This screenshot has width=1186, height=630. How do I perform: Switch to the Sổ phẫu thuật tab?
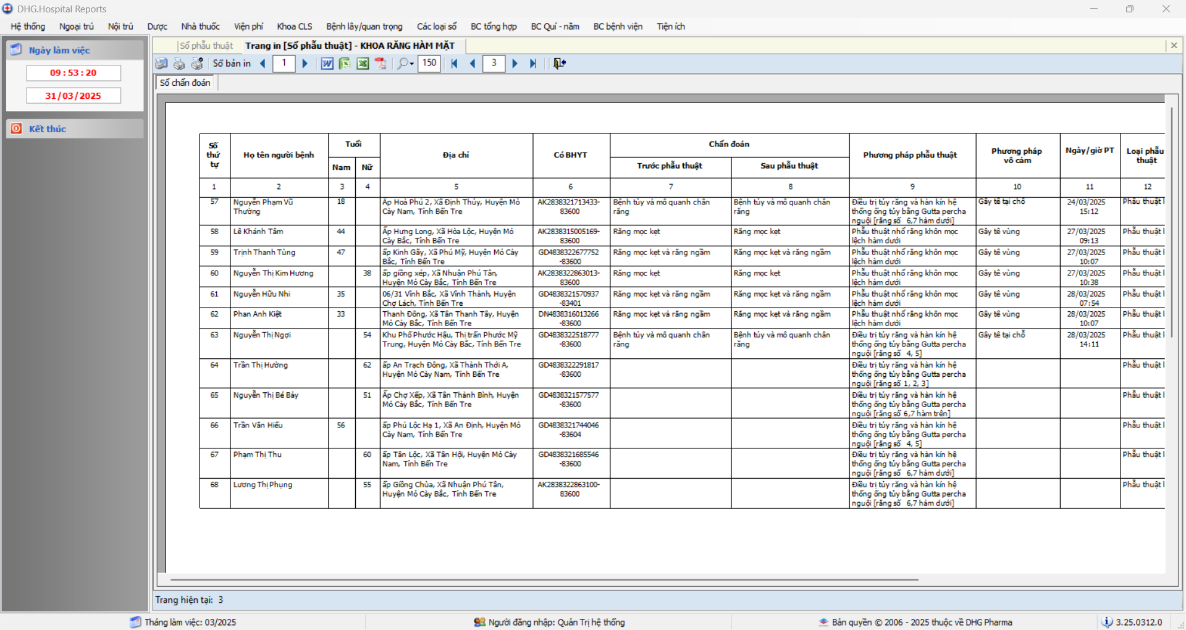pos(206,46)
